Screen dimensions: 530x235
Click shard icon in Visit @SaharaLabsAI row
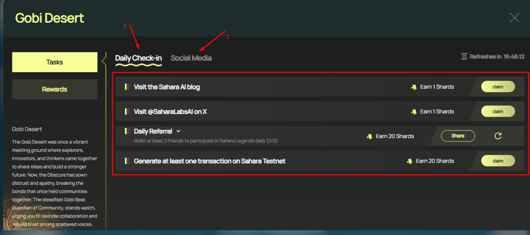tap(414, 112)
